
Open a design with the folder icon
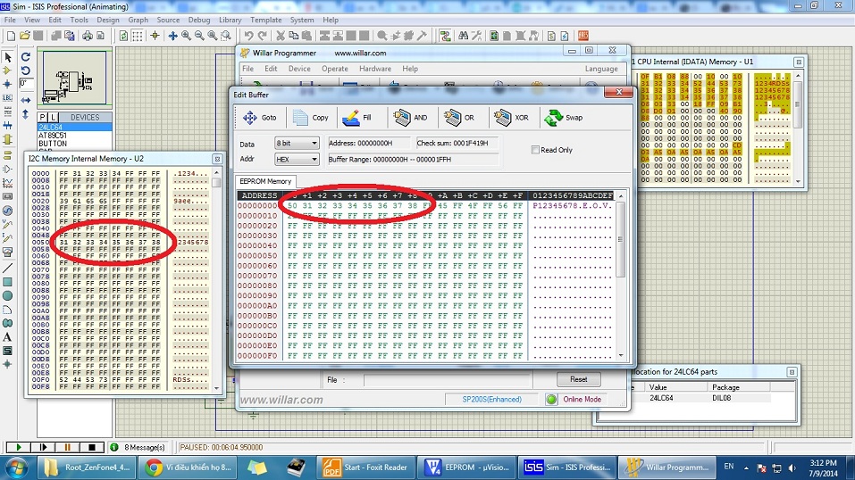click(24, 36)
